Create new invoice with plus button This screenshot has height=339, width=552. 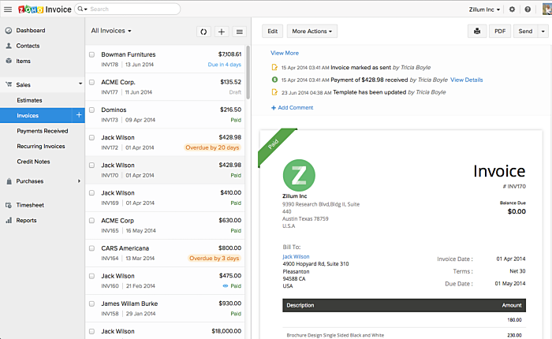coord(222,32)
